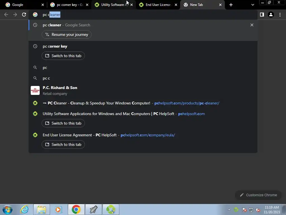
Task: Close the End User License tab
Action: [x=176, y=5]
